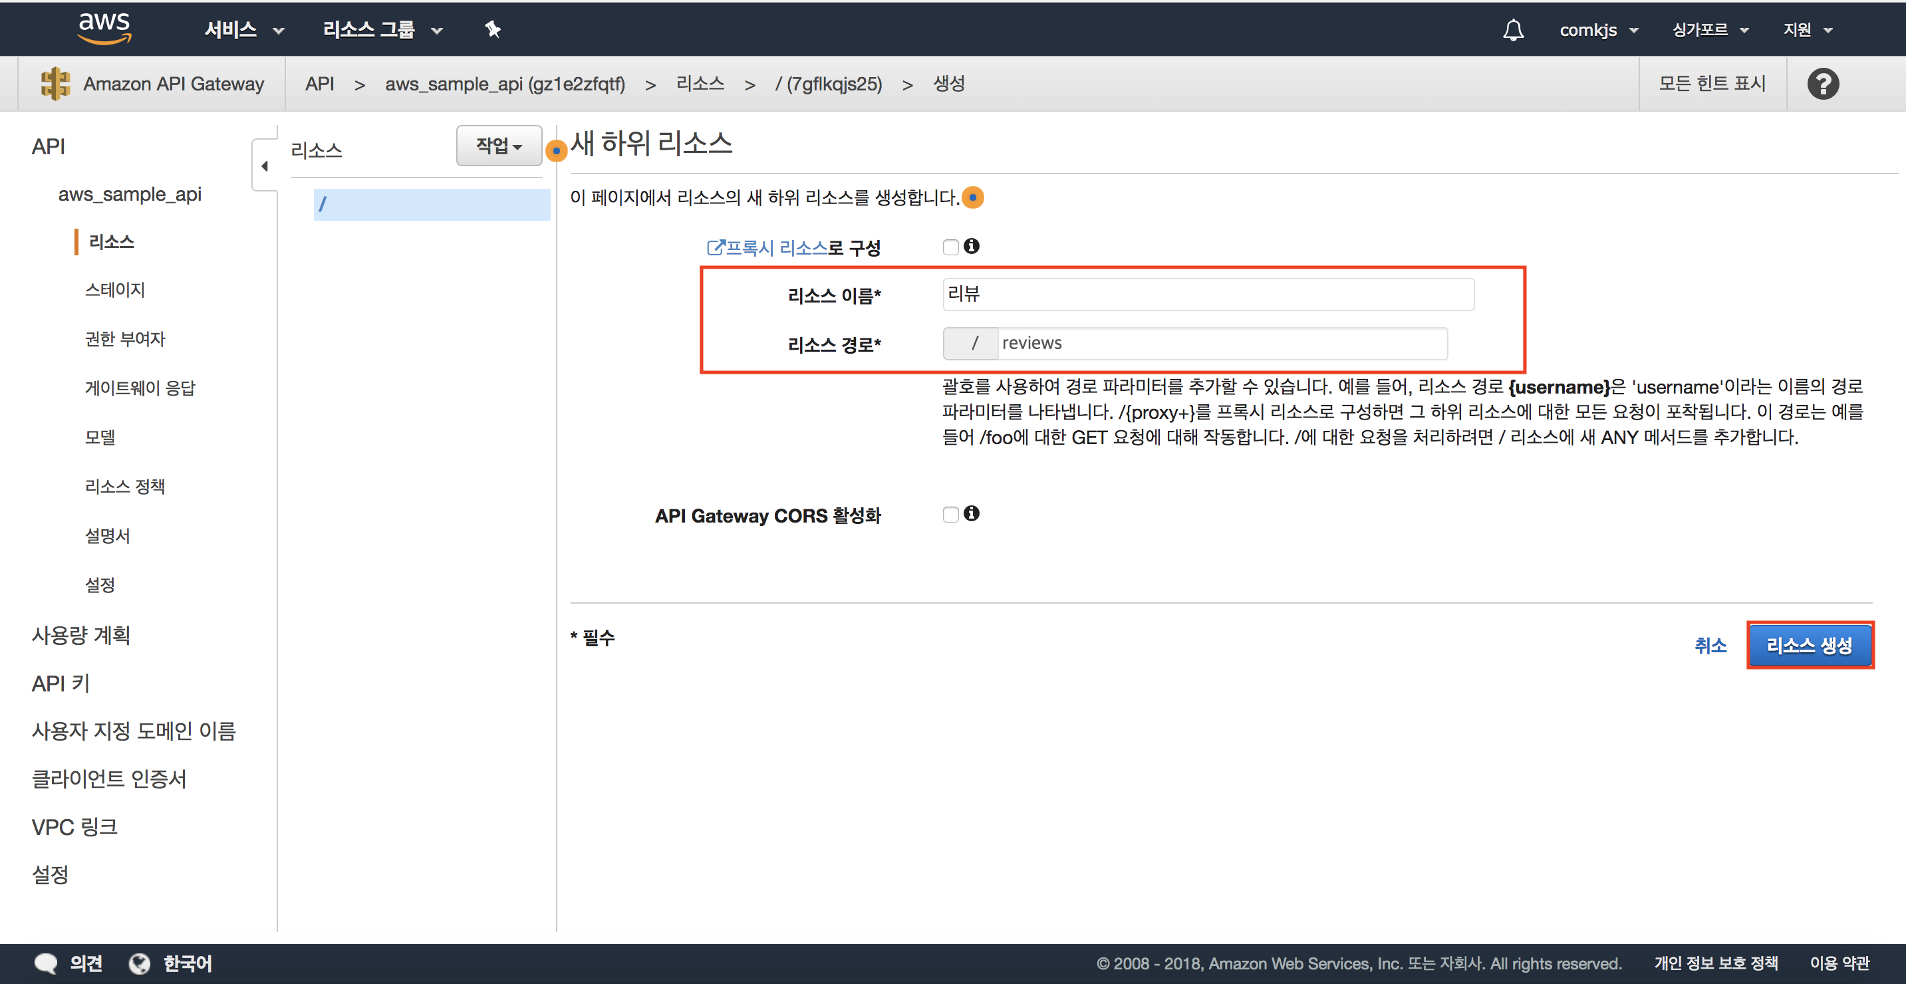Enable the proxy resource configuration checkbox
This screenshot has width=1906, height=984.
pos(951,247)
